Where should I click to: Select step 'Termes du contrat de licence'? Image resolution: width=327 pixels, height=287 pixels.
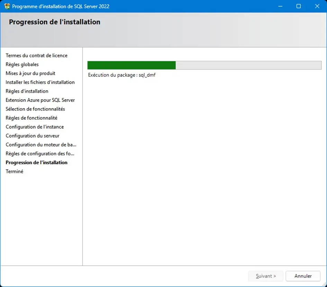36,55
